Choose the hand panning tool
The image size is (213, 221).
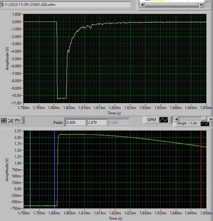(x=17, y=120)
